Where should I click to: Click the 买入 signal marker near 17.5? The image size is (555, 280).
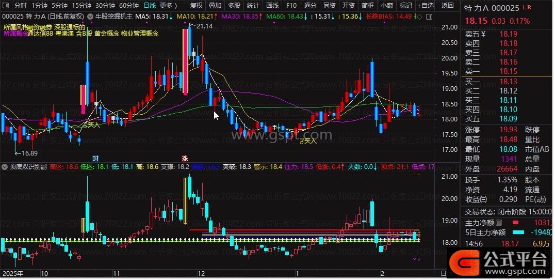pyautogui.click(x=308, y=141)
